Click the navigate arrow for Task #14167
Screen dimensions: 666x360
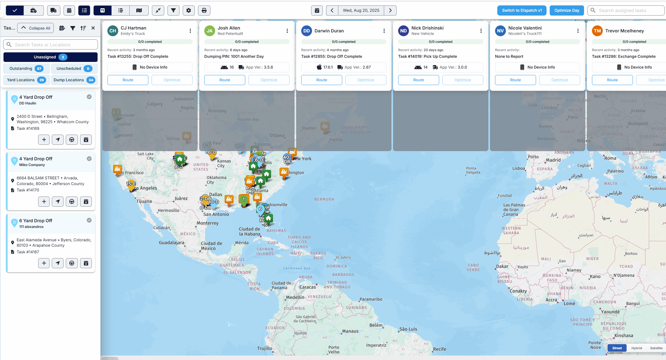(x=58, y=263)
